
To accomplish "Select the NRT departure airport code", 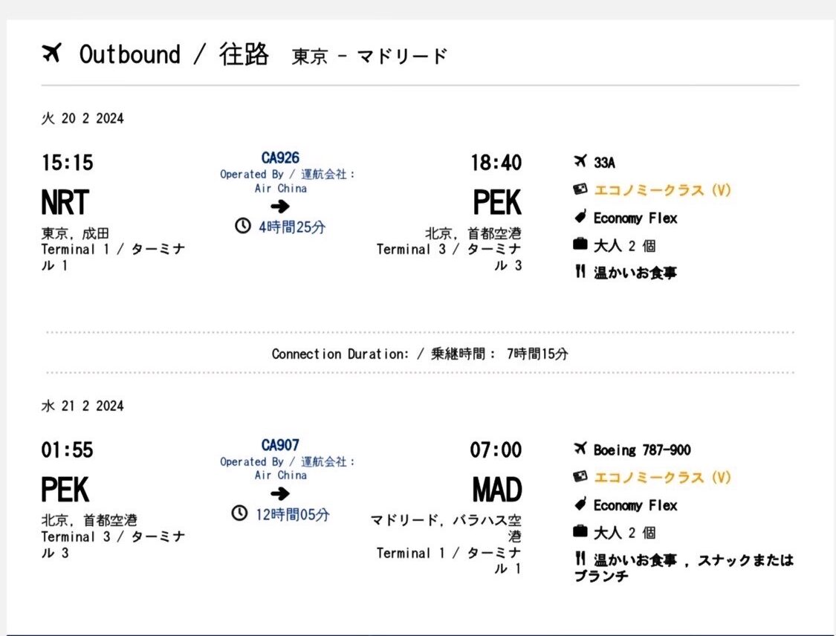I will click(65, 203).
